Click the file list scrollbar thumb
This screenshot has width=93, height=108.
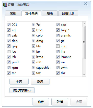point(84,42)
